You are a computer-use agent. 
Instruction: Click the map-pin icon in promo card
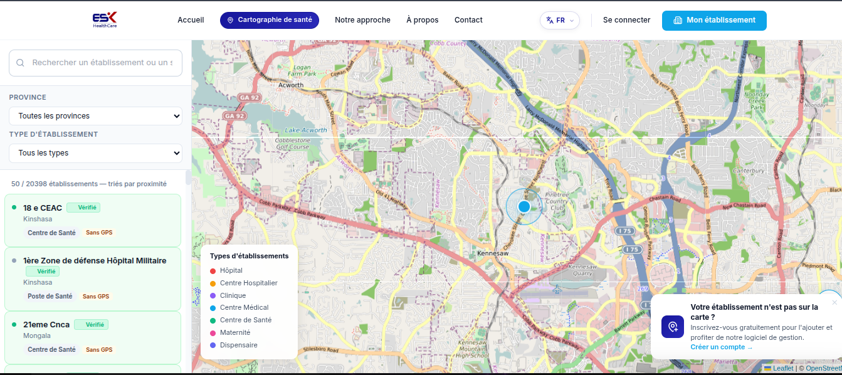coord(673,327)
